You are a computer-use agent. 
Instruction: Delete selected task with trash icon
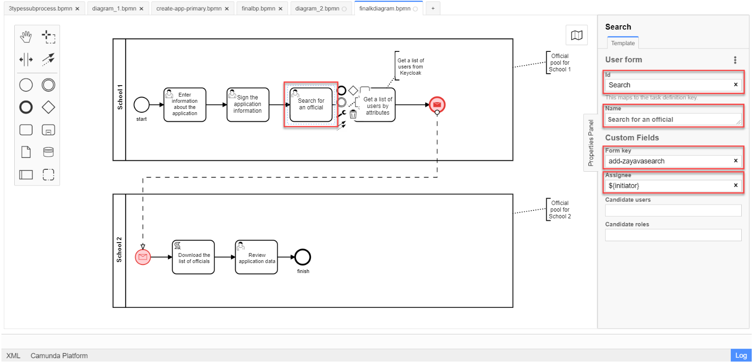tap(353, 114)
